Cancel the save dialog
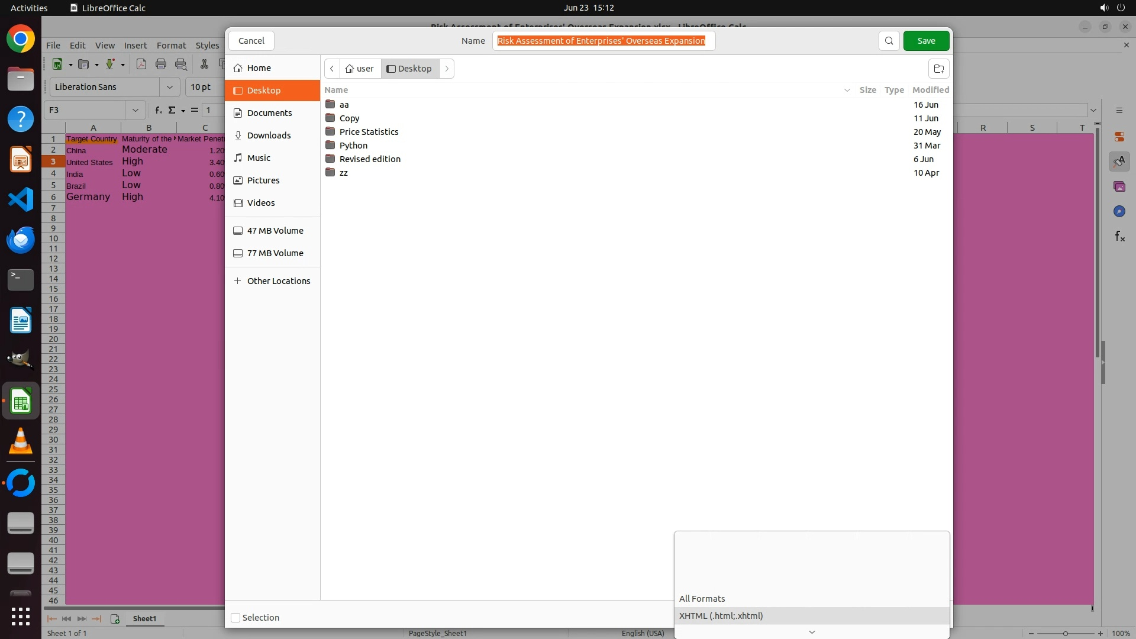Screen dimensions: 1136x639 pyautogui.click(x=251, y=41)
